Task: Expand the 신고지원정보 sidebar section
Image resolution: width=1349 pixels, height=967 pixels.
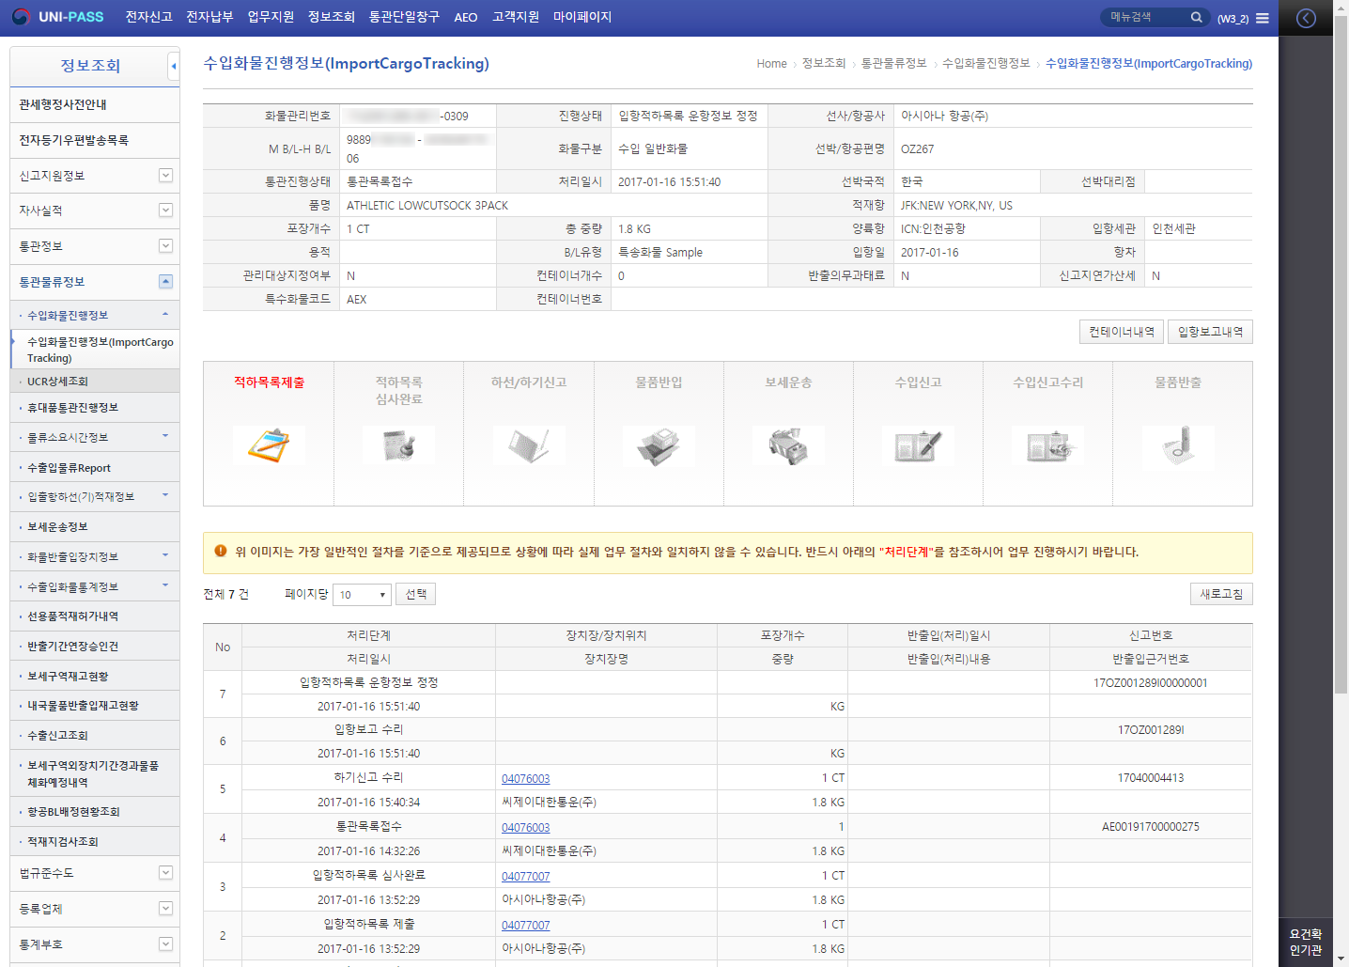Action: [x=165, y=176]
